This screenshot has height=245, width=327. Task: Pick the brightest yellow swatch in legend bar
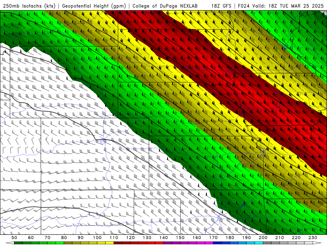110,243
